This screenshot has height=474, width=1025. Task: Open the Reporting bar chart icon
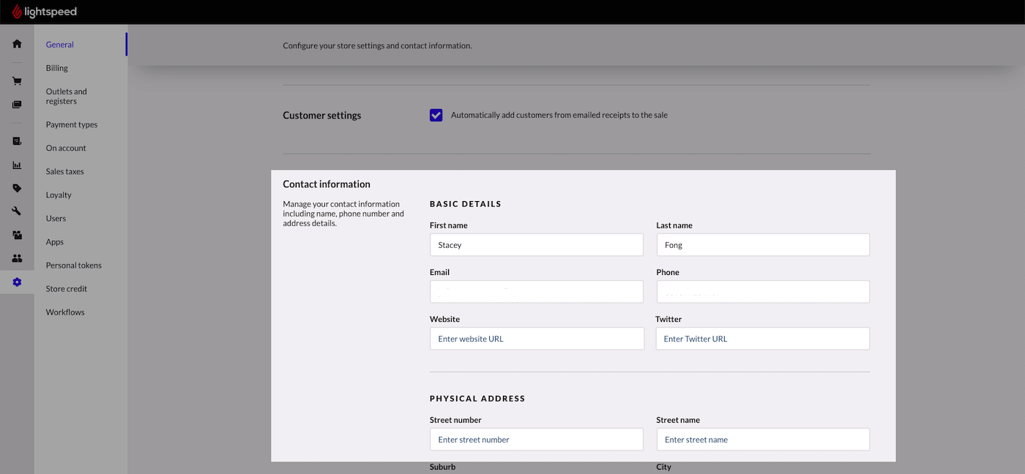[17, 165]
